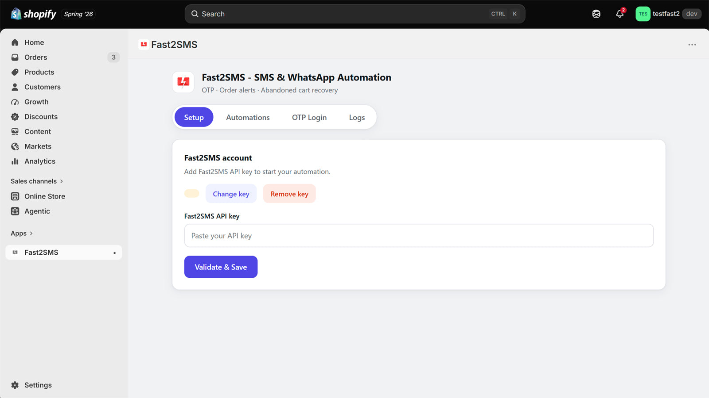Viewport: 709px width, 398px height.
Task: Click the 'Add Fast2SMS API key' description text
Action: click(x=257, y=172)
